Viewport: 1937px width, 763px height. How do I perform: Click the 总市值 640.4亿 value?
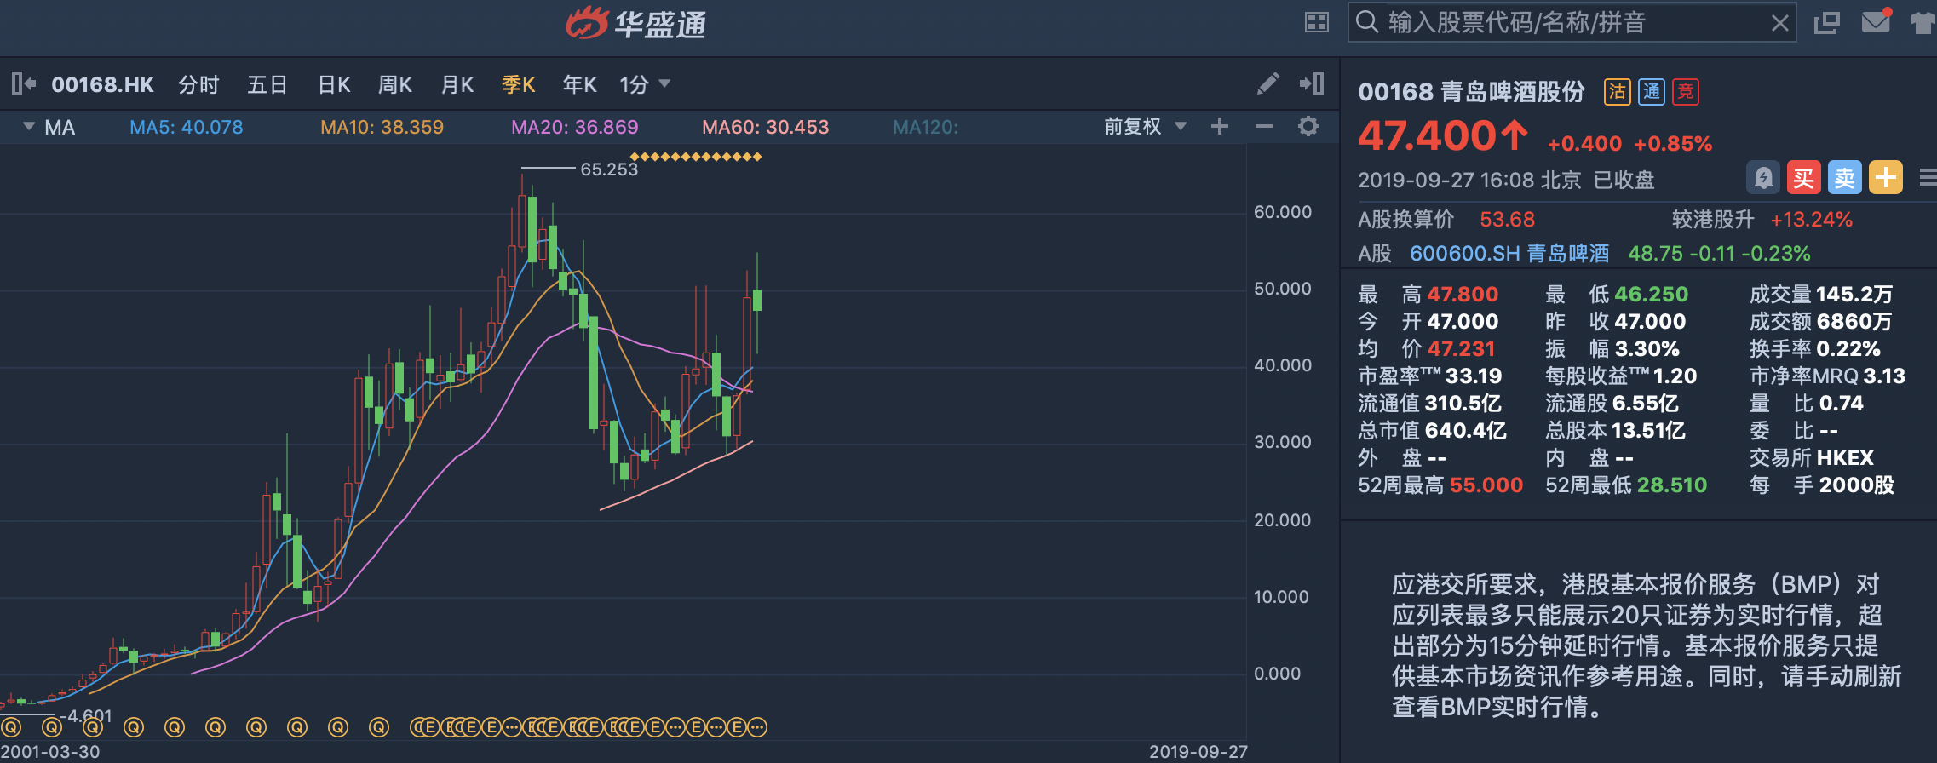pyautogui.click(x=1466, y=431)
